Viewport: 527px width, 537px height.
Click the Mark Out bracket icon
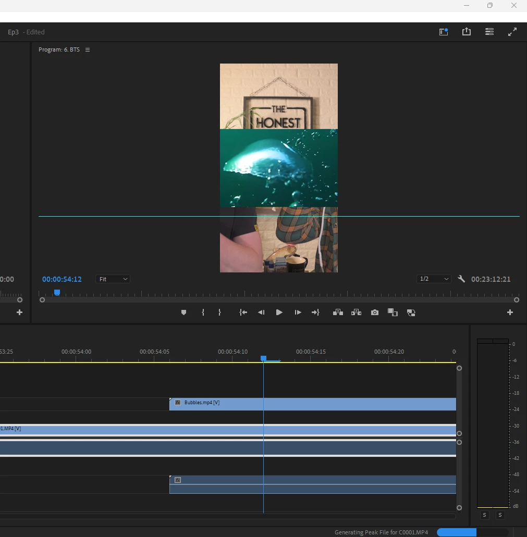(219, 313)
